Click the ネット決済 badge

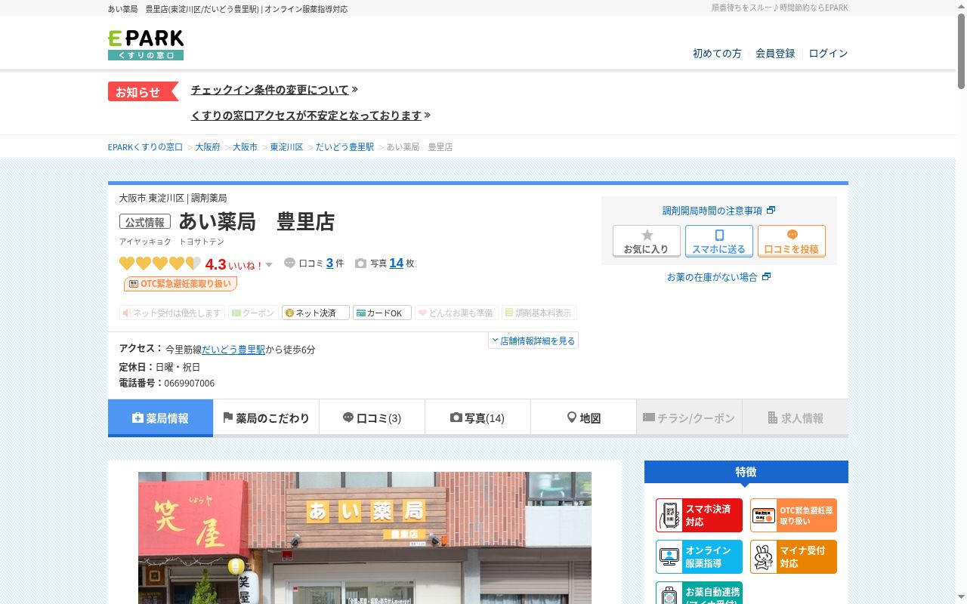click(x=316, y=313)
